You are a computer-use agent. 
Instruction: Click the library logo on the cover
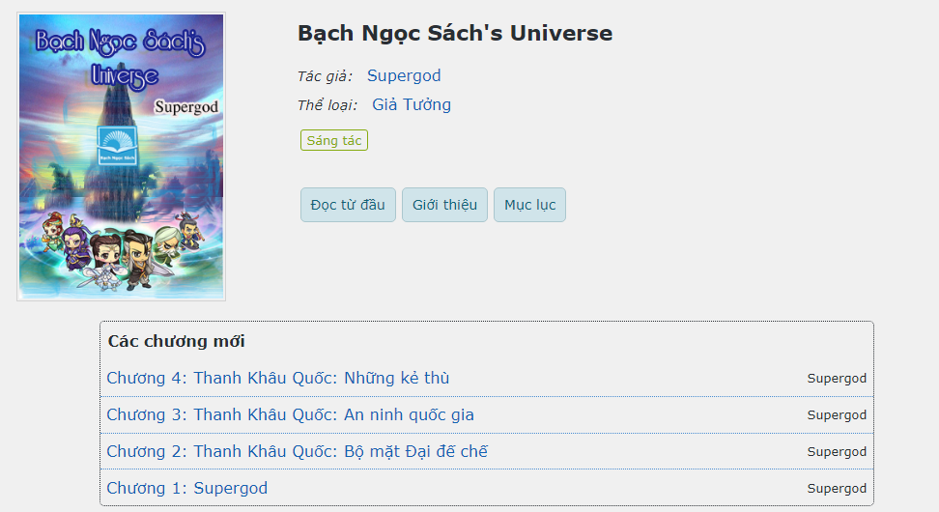click(x=118, y=145)
